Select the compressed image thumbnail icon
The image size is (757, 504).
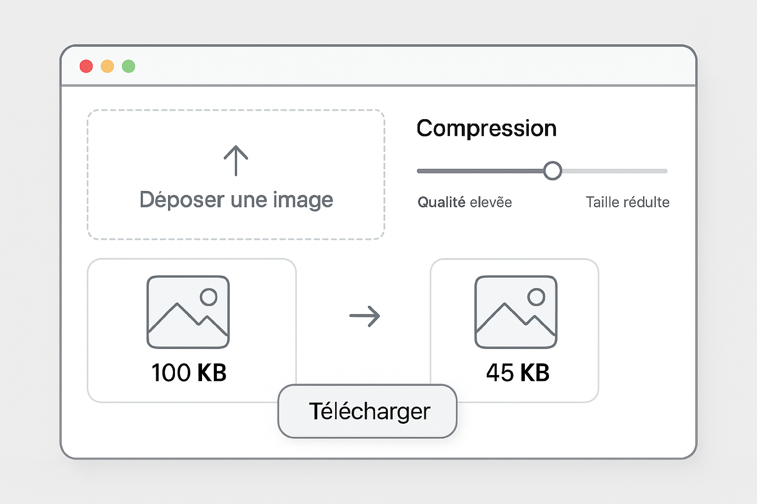click(x=515, y=311)
